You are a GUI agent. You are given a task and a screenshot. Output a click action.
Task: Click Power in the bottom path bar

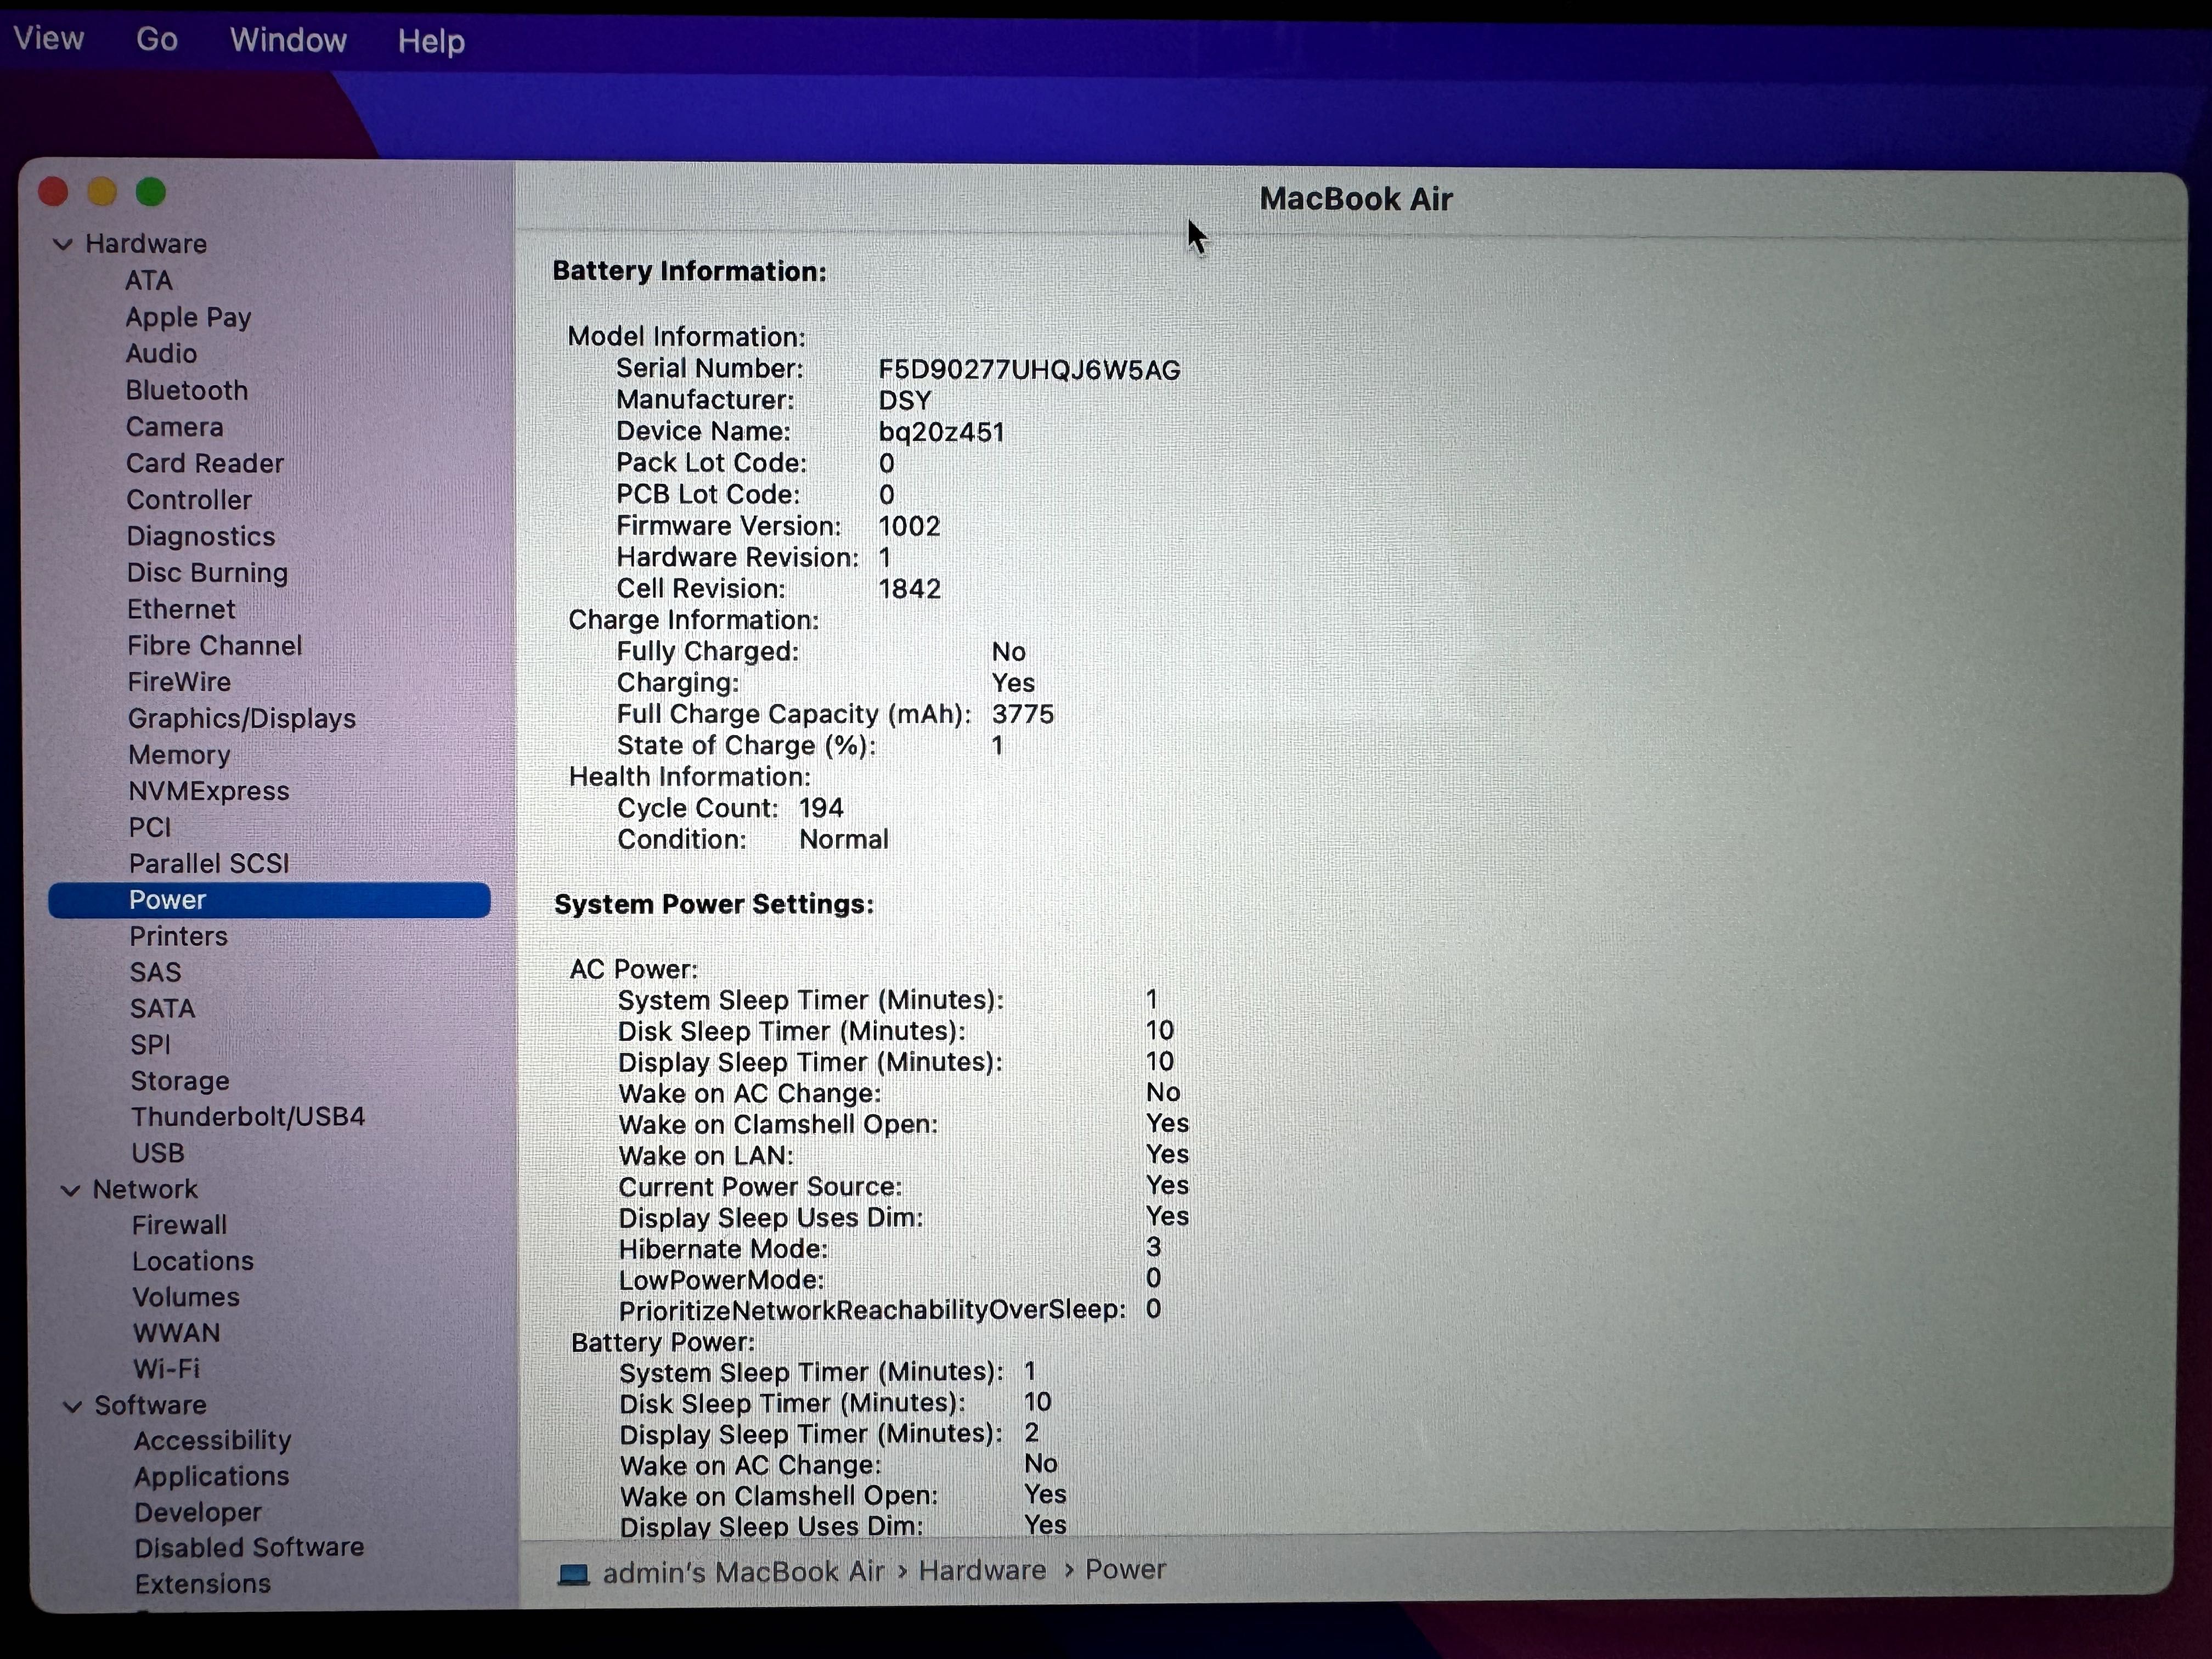1125,1570
